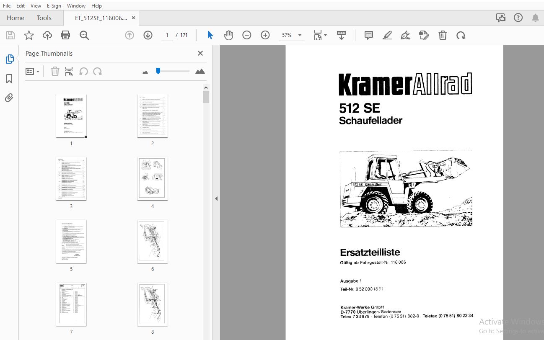
Task: Switch to the Tools tab
Action: (x=44, y=18)
